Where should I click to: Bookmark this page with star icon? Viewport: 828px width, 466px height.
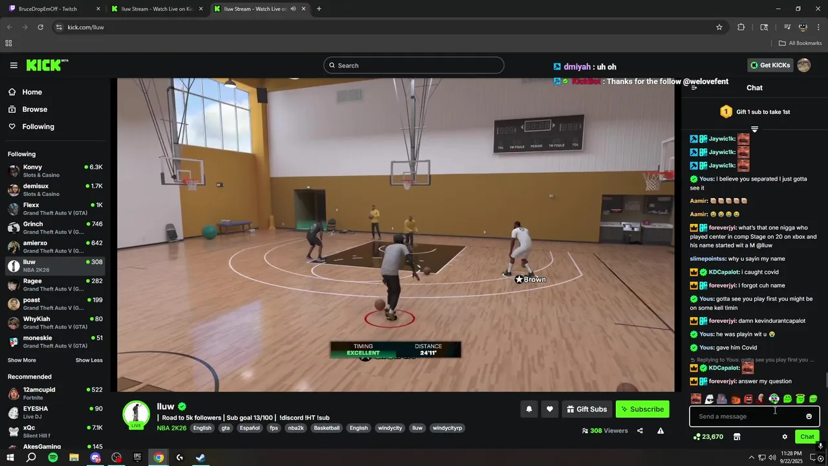[719, 27]
